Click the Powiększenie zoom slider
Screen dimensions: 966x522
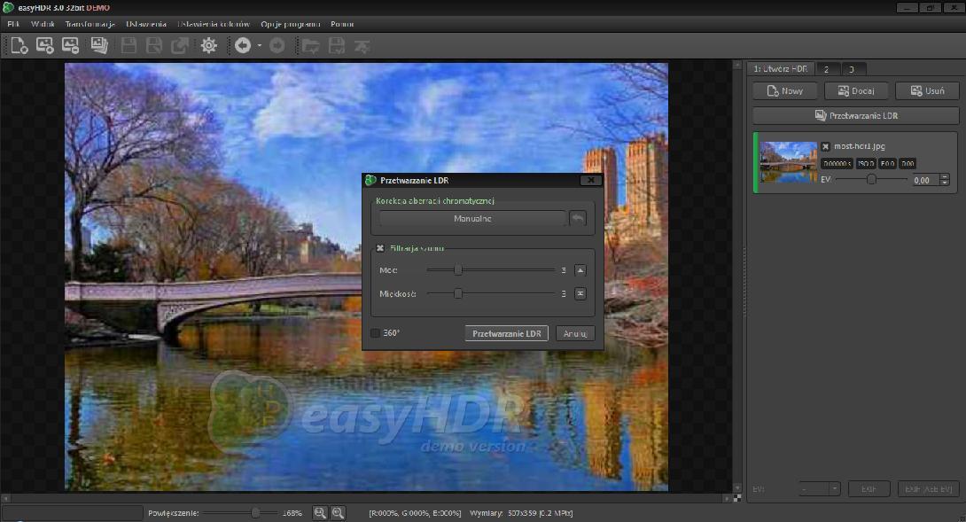click(x=240, y=513)
